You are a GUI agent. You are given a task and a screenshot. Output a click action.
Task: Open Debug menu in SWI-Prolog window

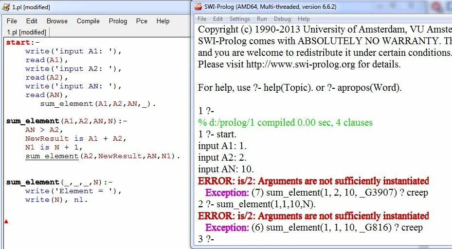282,19
